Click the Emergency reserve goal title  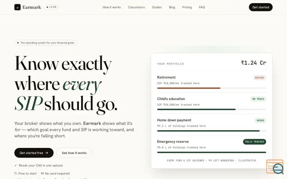pyautogui.click(x=173, y=141)
